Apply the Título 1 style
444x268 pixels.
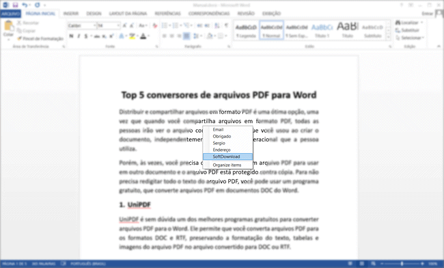[322, 30]
